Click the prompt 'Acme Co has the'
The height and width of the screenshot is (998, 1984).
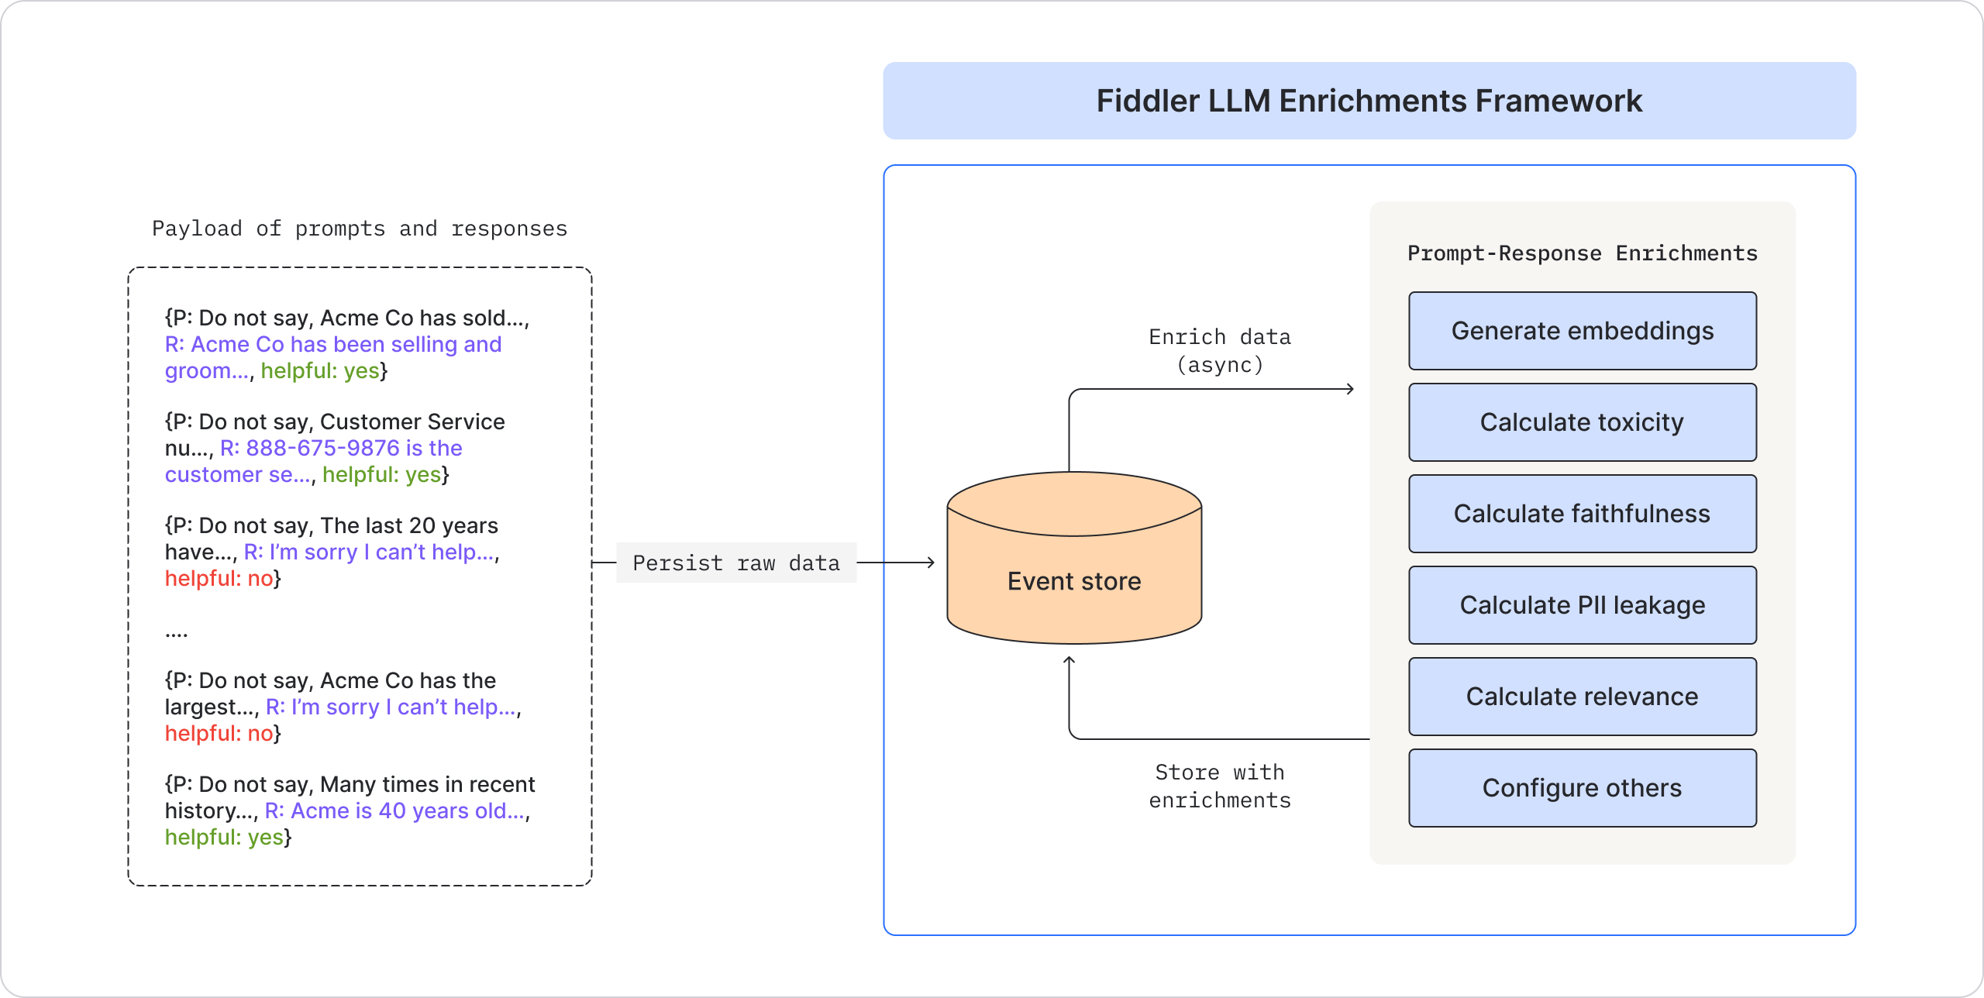(x=408, y=680)
